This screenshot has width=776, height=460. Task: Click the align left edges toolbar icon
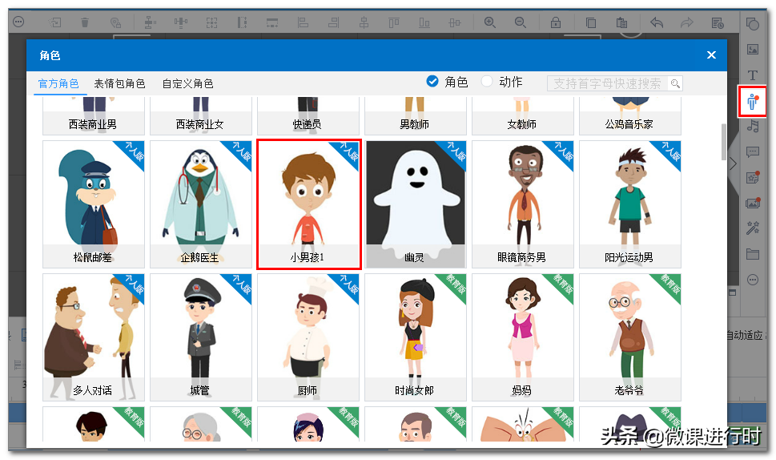[x=303, y=22]
